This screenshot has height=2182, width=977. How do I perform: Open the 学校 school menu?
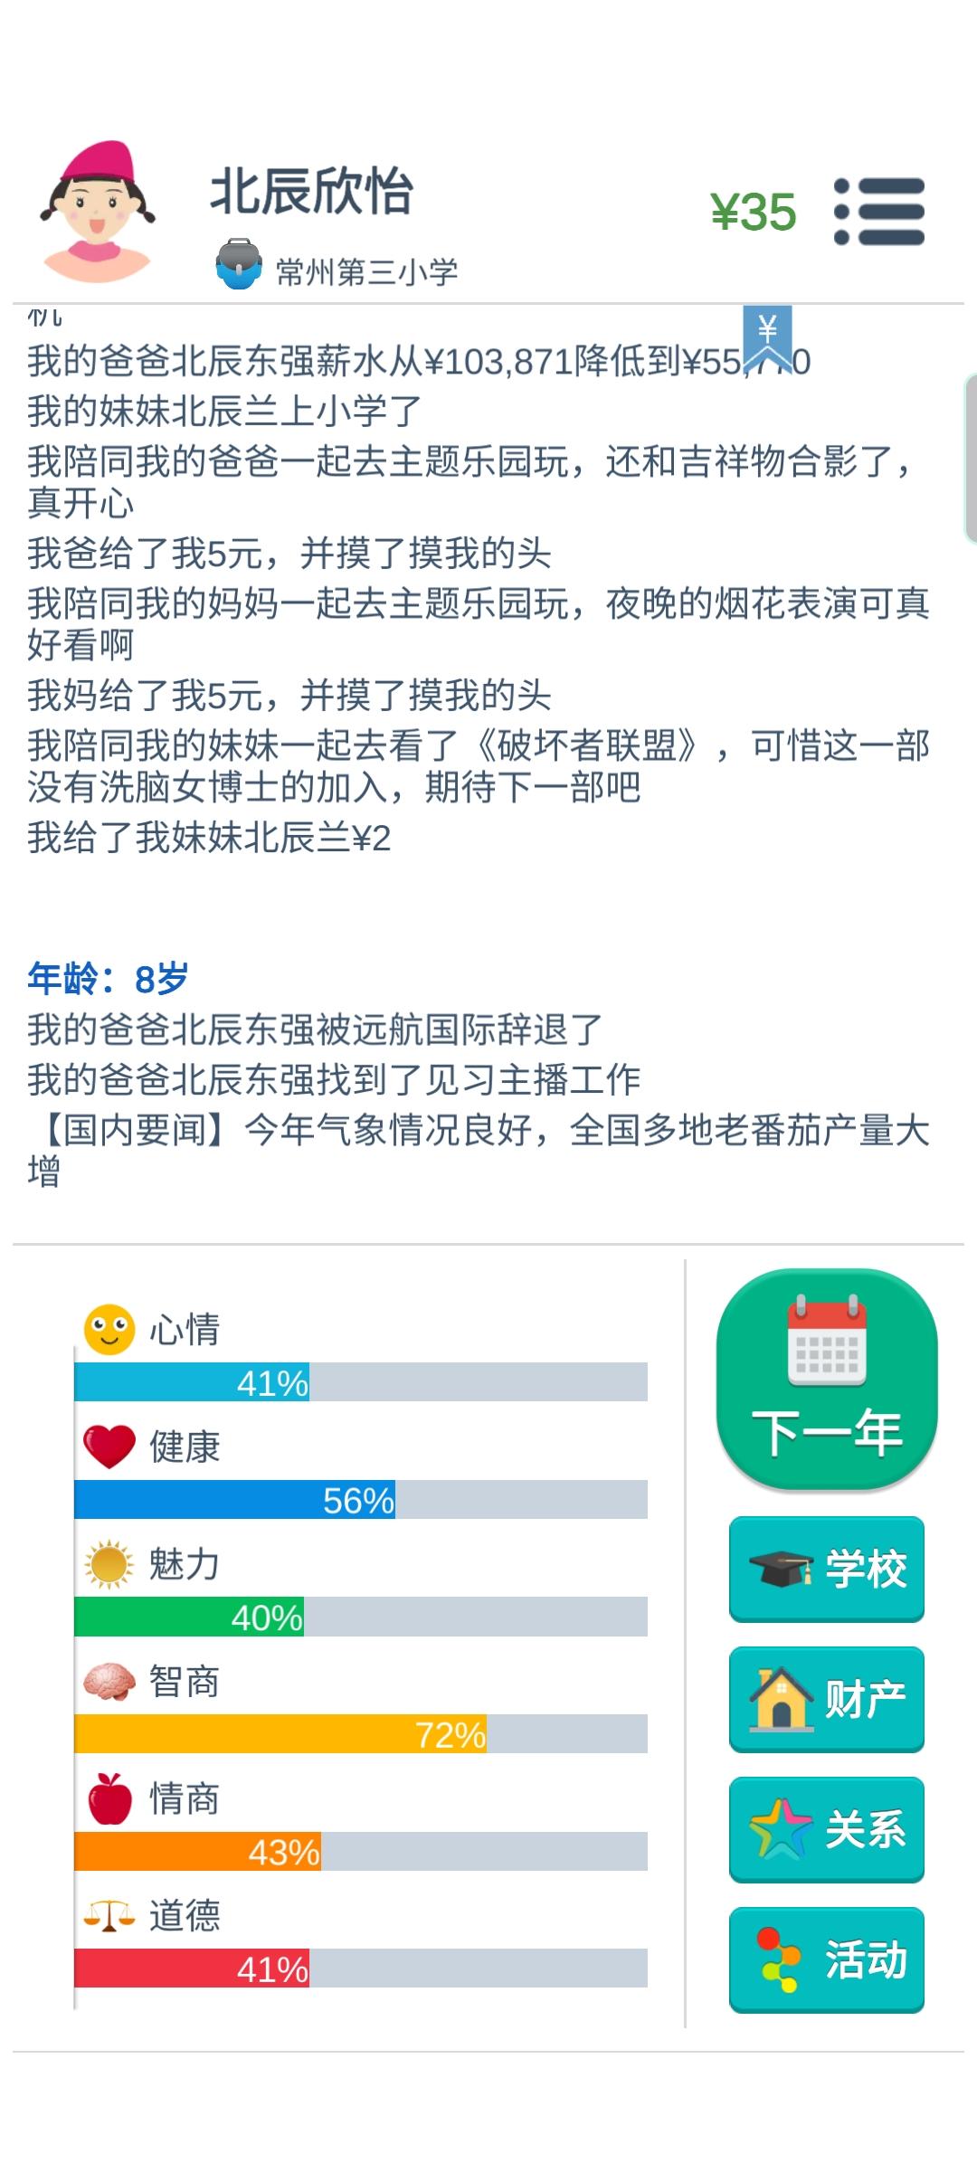click(x=827, y=1569)
